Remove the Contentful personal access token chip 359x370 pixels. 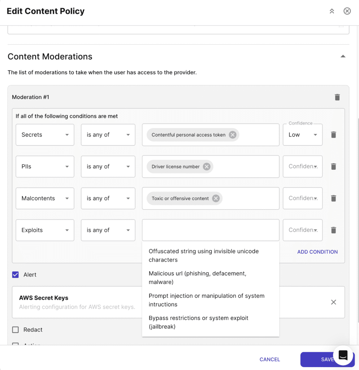(233, 135)
